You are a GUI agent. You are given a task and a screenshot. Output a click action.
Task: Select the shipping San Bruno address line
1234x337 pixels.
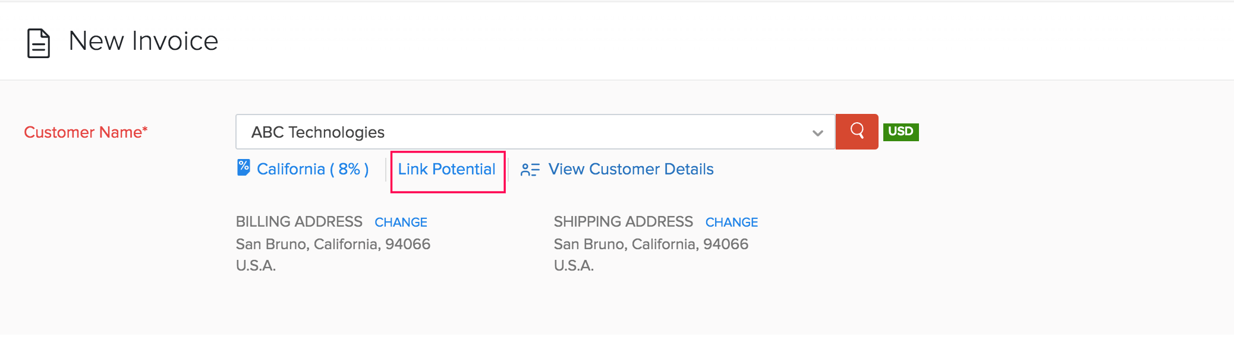tap(651, 244)
